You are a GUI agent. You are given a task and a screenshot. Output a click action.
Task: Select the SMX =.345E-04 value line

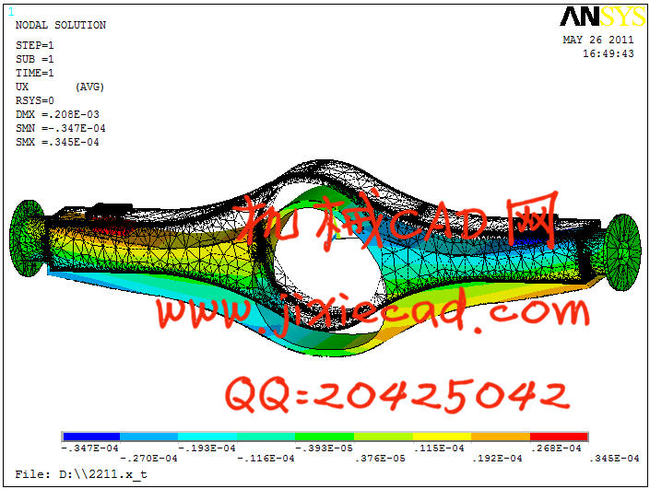pos(57,143)
